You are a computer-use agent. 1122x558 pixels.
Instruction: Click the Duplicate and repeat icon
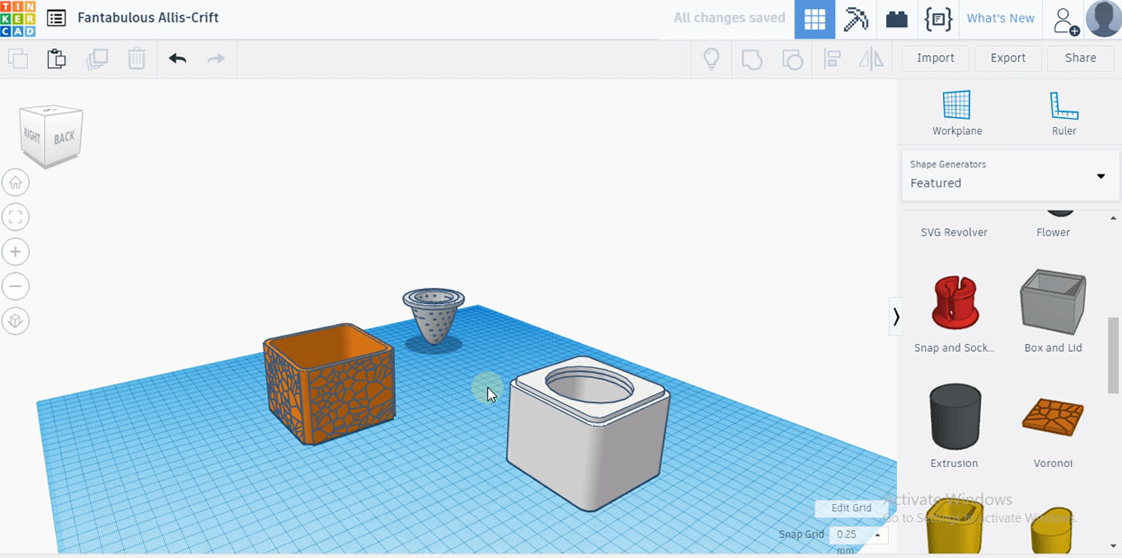tap(97, 59)
